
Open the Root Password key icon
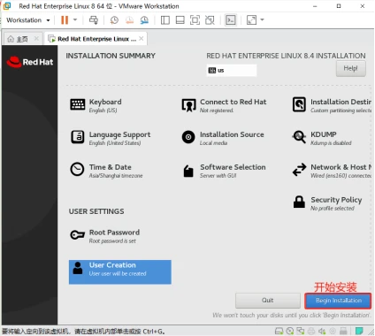coord(77,235)
